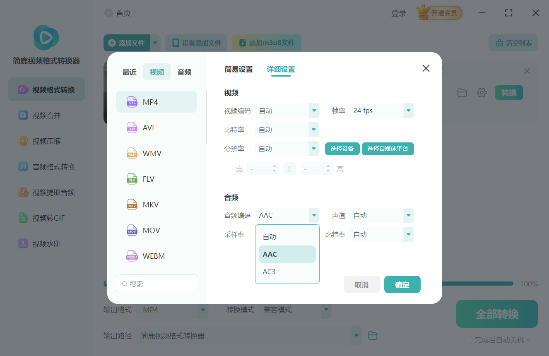The width and height of the screenshot is (549, 356).
Task: Switch to the 简易设置 tab
Action: pyautogui.click(x=238, y=70)
